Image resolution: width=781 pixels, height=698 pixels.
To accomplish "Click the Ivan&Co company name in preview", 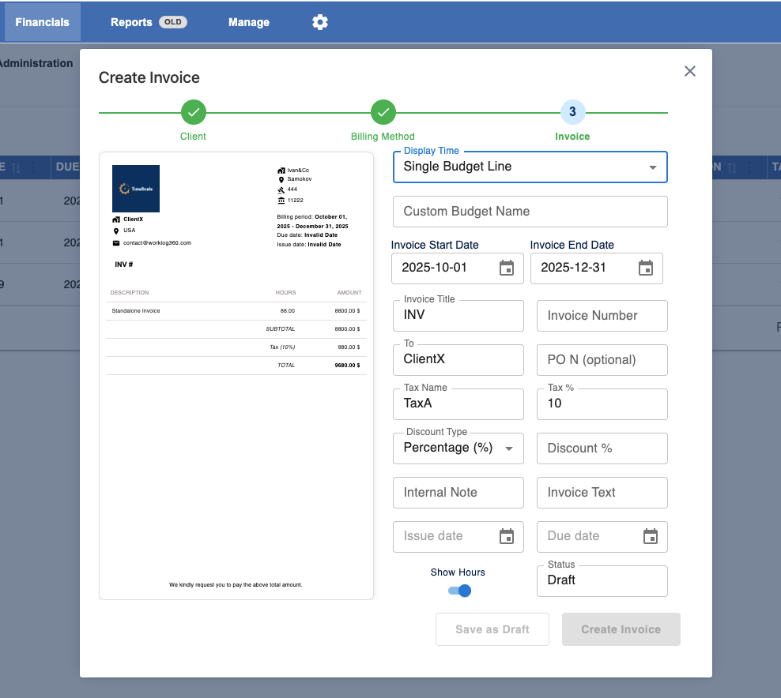I will coord(298,170).
